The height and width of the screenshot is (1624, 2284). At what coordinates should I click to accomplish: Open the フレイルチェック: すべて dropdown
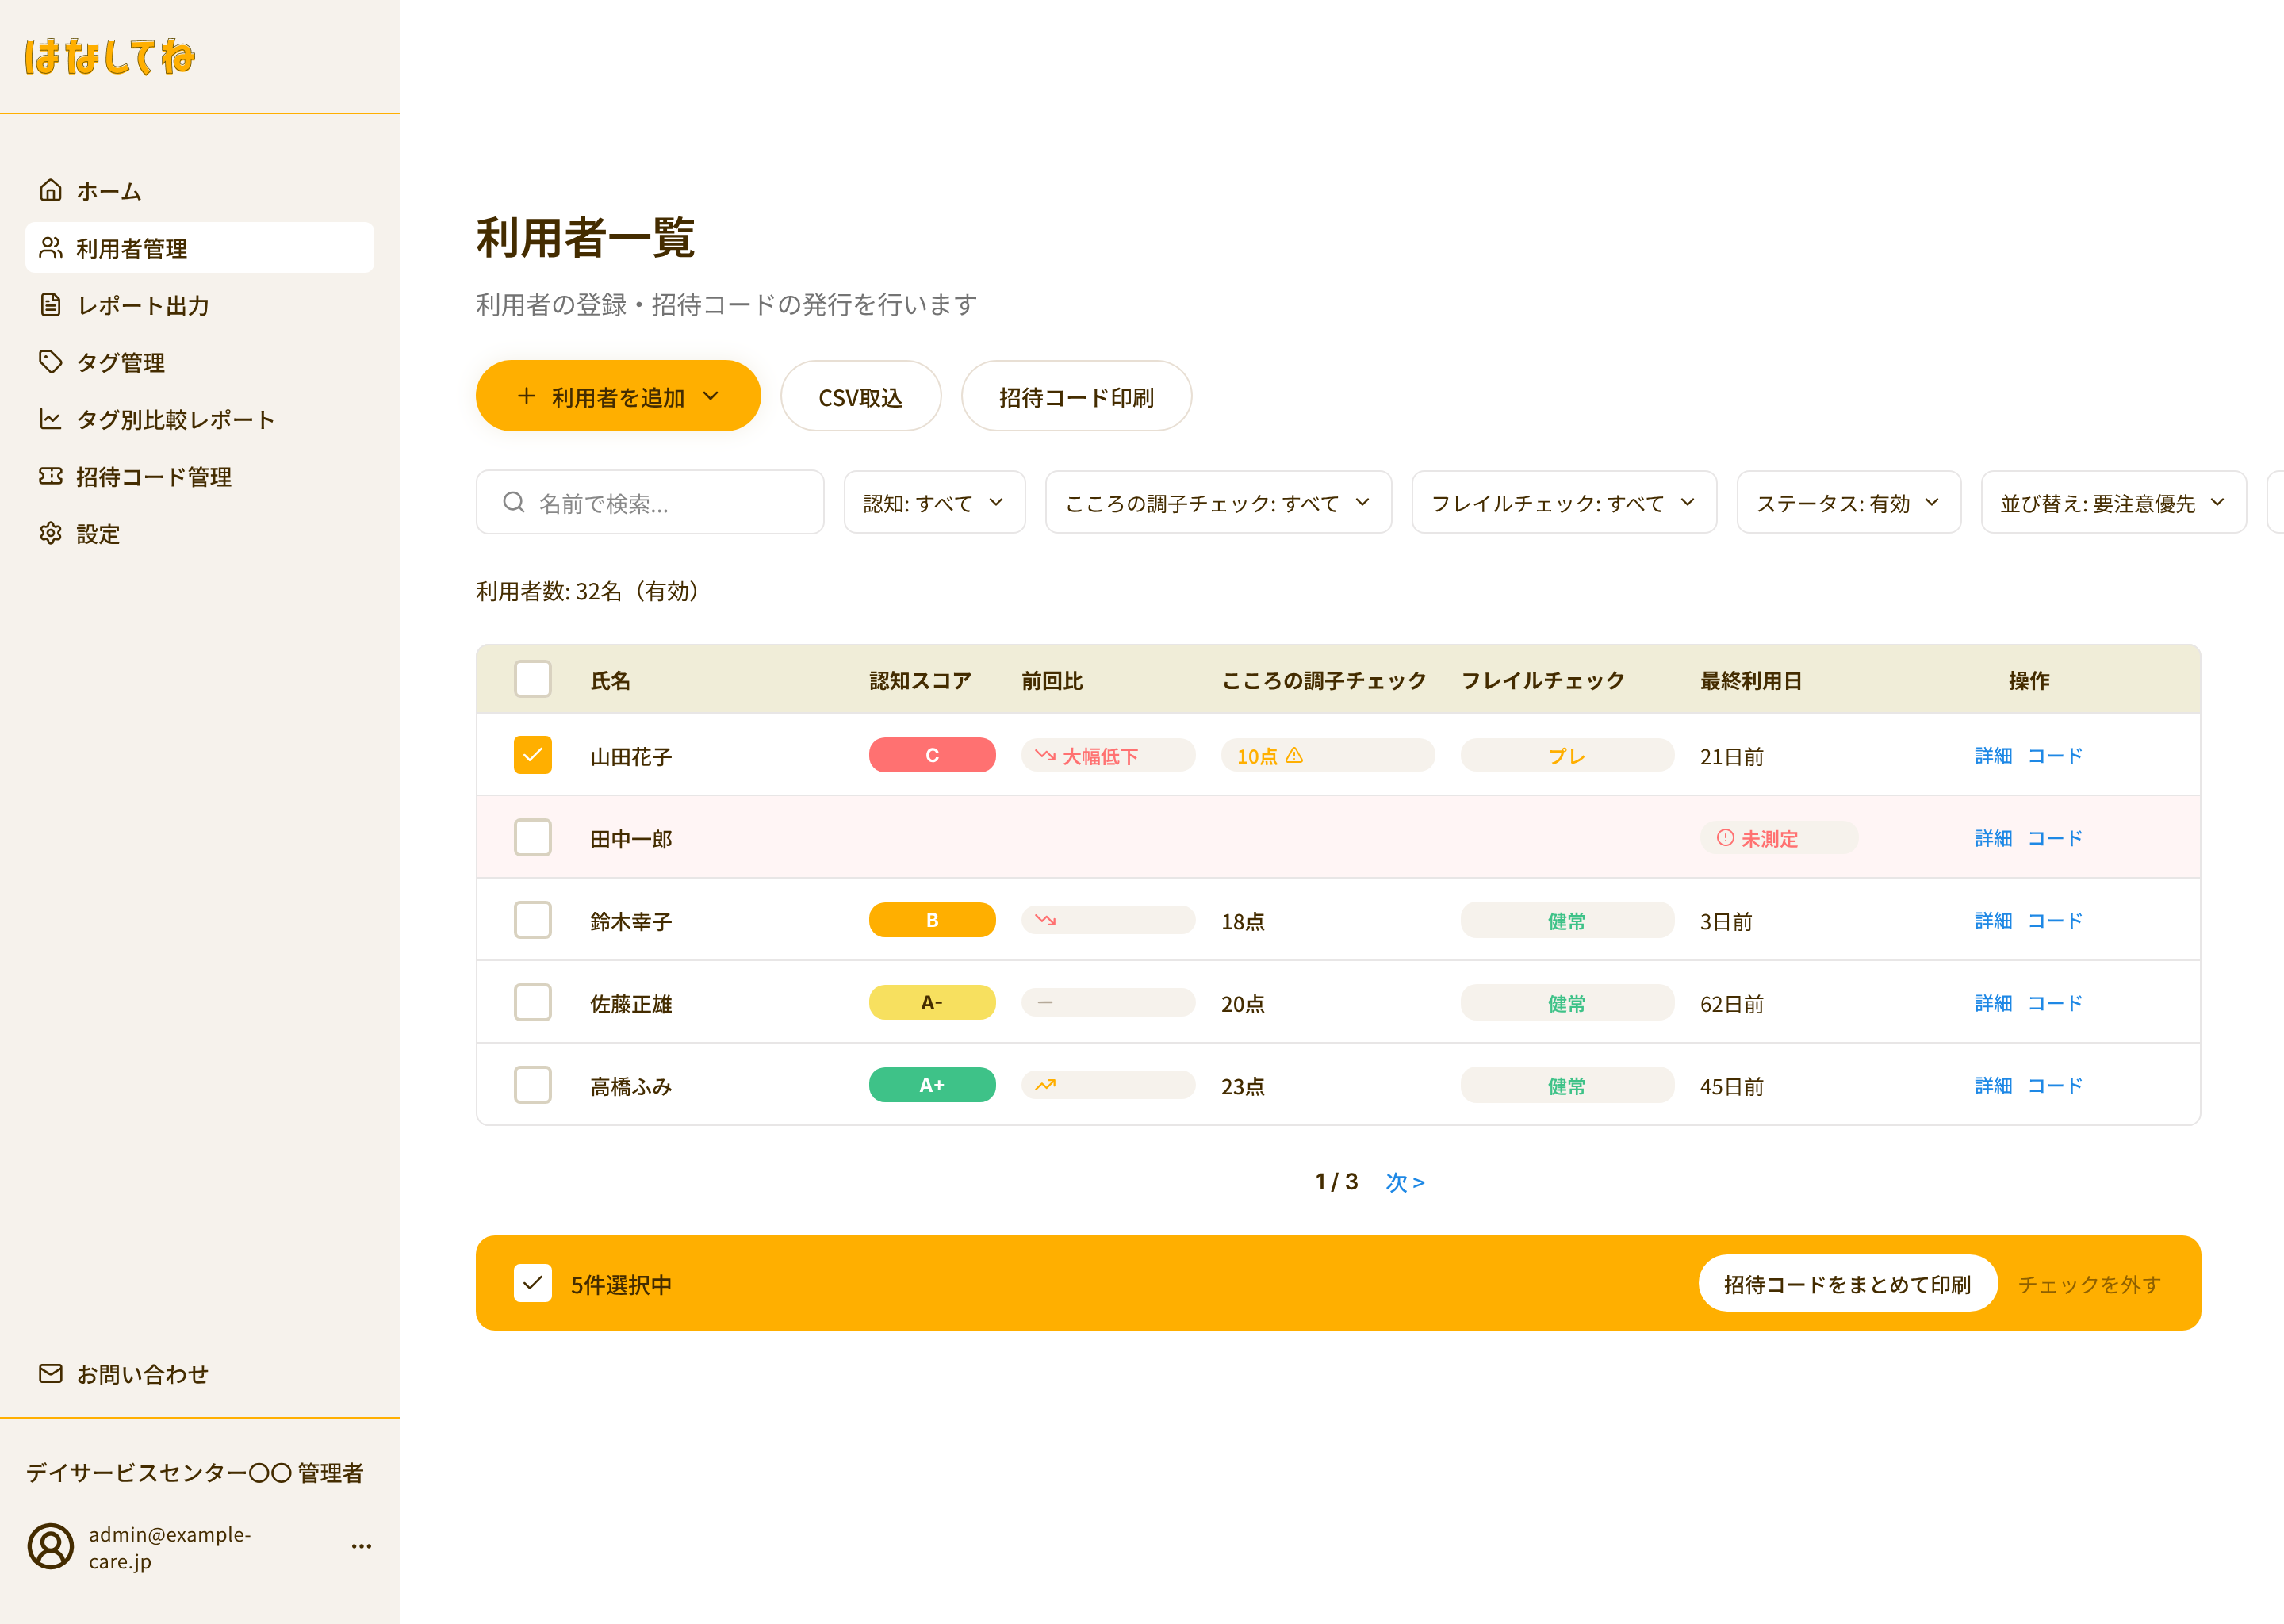pyautogui.click(x=1563, y=502)
